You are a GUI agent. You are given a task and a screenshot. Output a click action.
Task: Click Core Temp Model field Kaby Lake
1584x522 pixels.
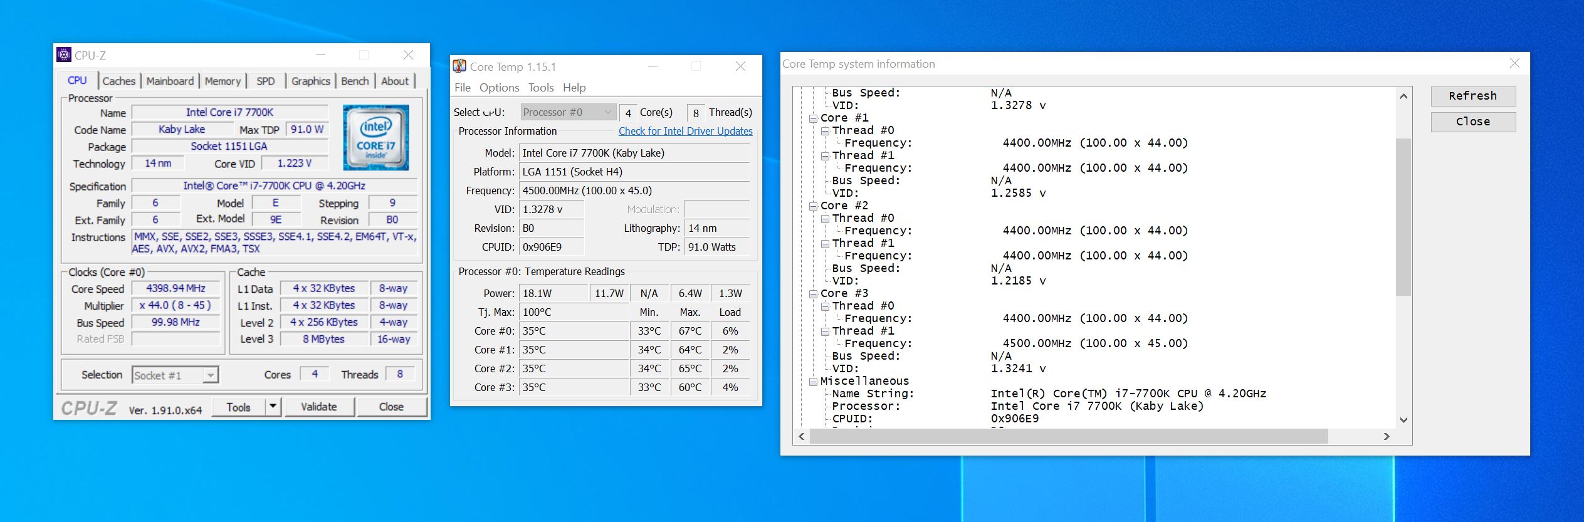(634, 153)
